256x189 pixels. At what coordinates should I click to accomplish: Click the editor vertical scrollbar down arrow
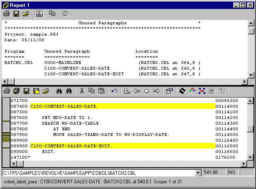(x=251, y=157)
